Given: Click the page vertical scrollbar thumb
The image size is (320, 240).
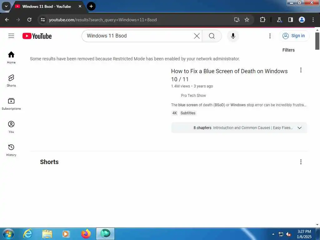Looking at the screenshot, I should tap(317, 41).
